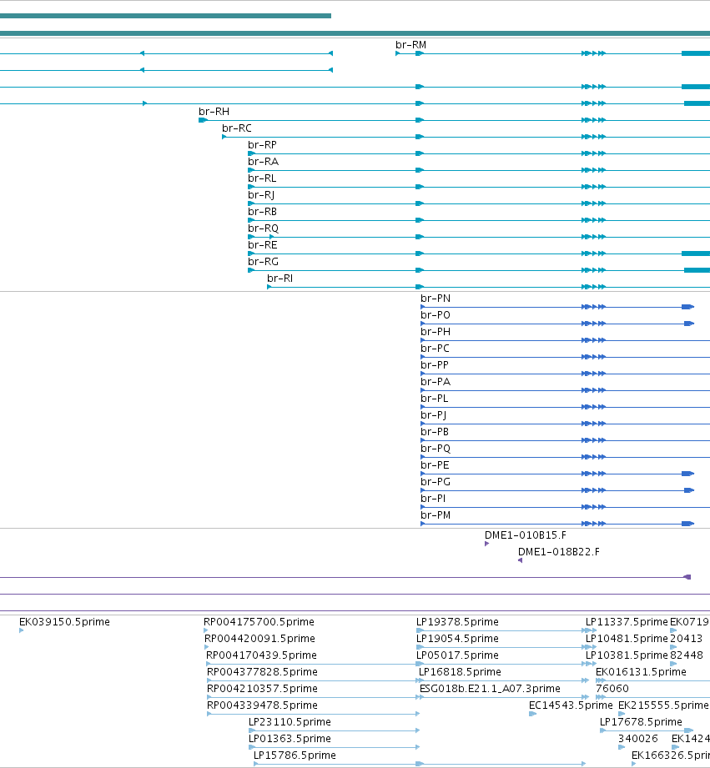This screenshot has height=768, width=710.
Task: Select the br-PI protein label
Action: pyautogui.click(x=433, y=498)
